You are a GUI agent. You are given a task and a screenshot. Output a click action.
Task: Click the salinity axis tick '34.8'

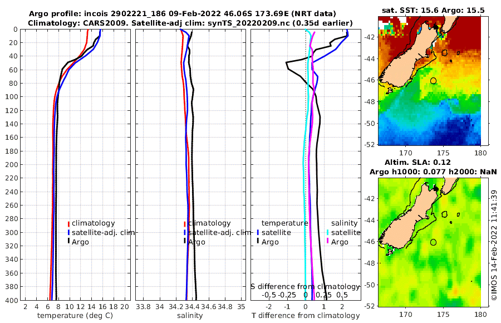click(x=225, y=307)
